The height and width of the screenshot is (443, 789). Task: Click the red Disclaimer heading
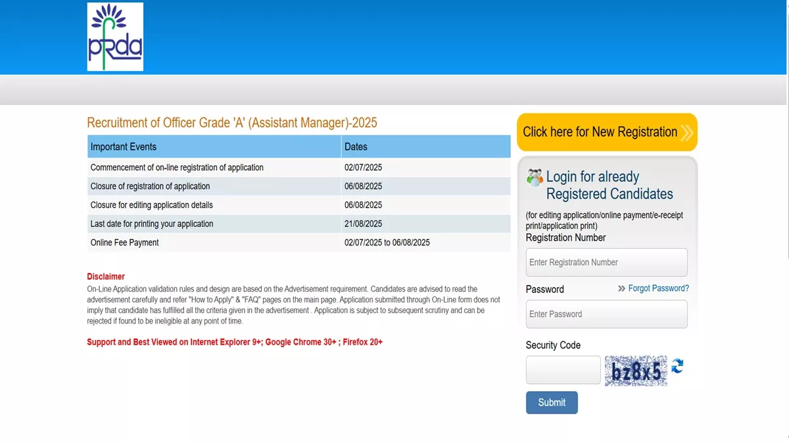(106, 276)
